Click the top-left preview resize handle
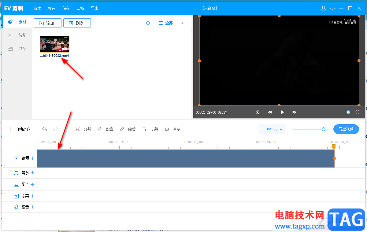This screenshot has height=232, width=367. pyautogui.click(x=199, y=16)
